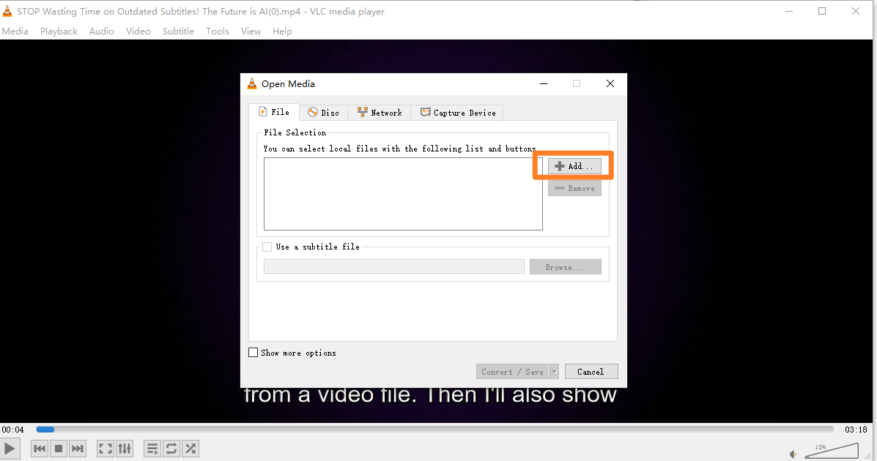
Task: Skip to previous media item
Action: (39, 448)
